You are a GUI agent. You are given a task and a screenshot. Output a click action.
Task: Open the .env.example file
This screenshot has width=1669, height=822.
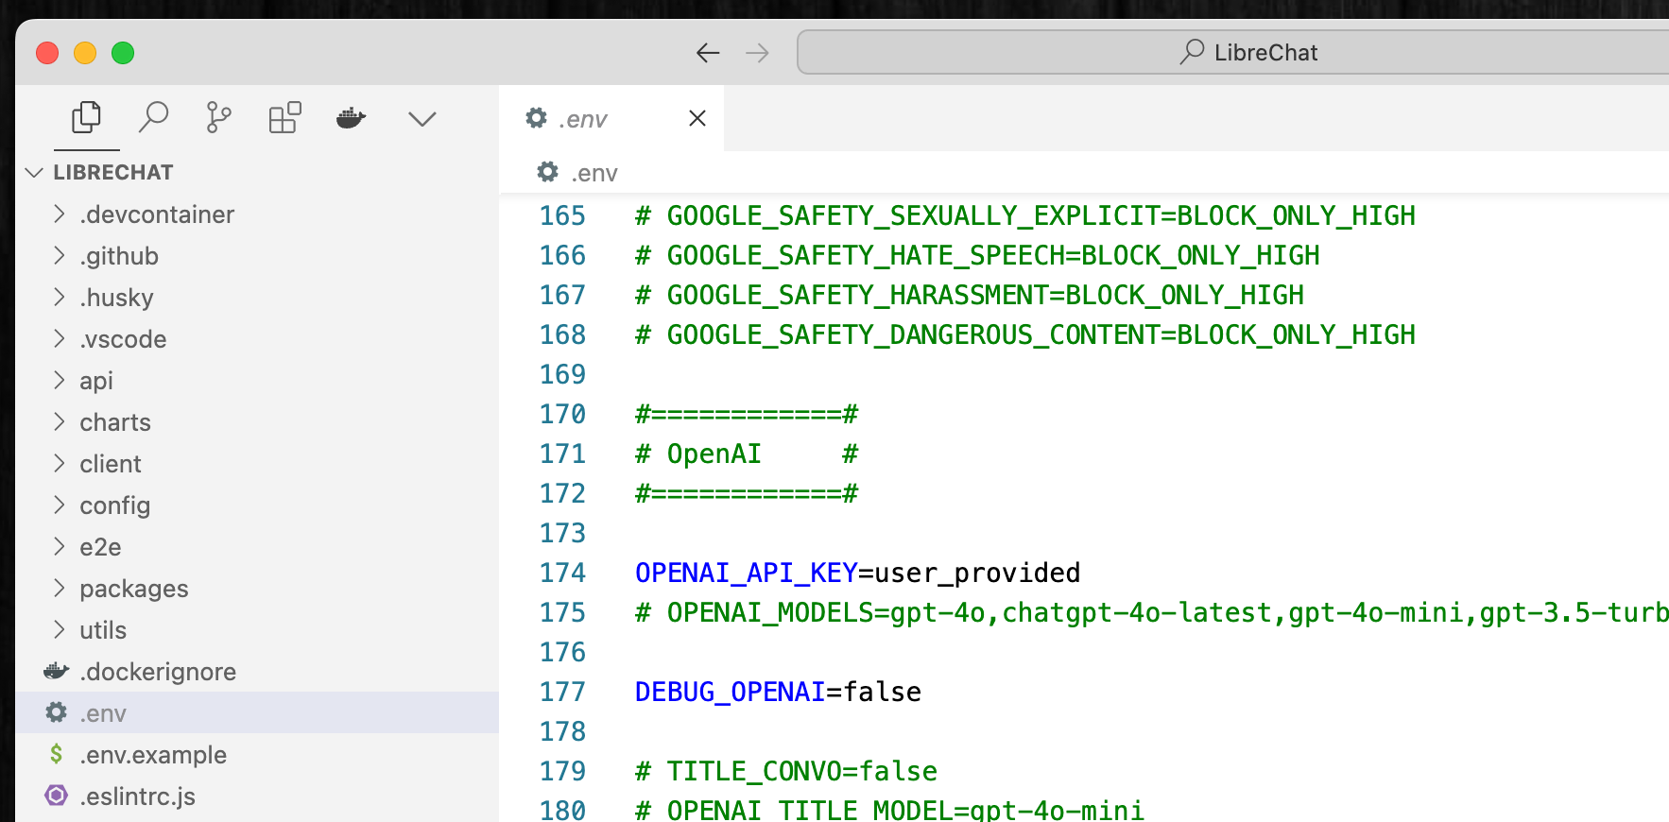click(x=152, y=755)
